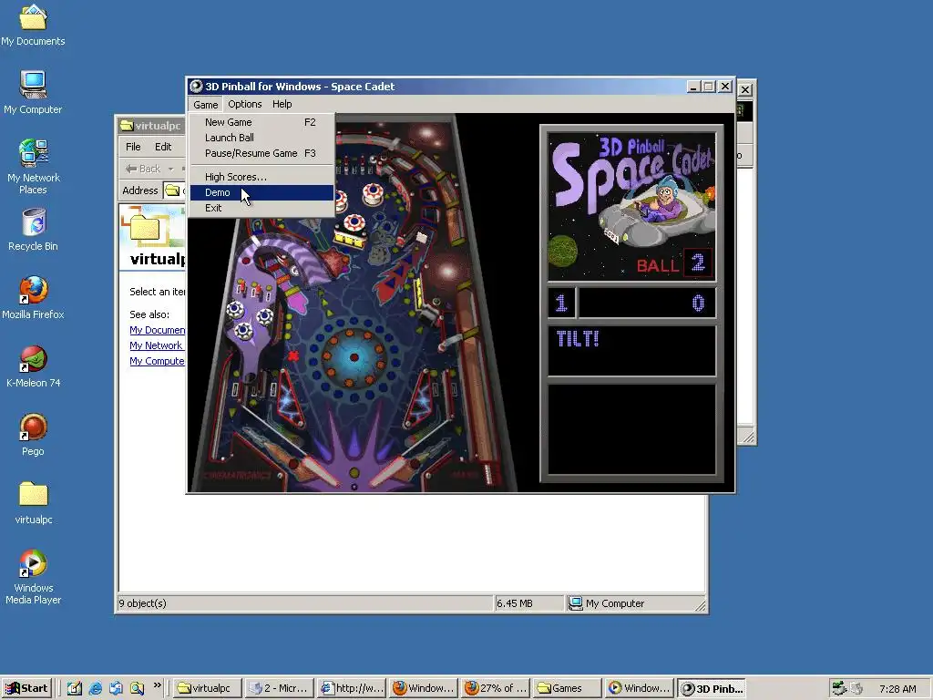The image size is (933, 700).
Task: Click the system tray clock
Action: 897,689
